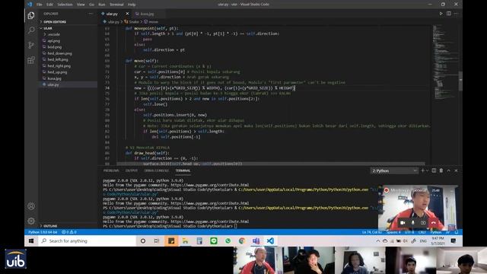Open the Extensions view in the activity bar
Image resolution: width=487 pixels, height=274 pixels.
coord(31,60)
